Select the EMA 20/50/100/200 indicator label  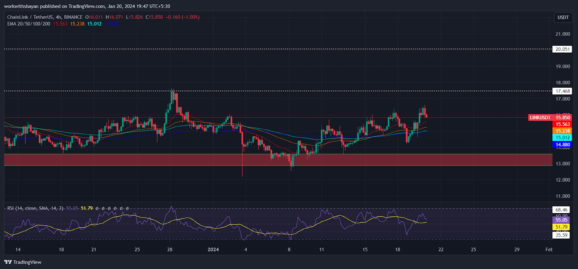29,24
